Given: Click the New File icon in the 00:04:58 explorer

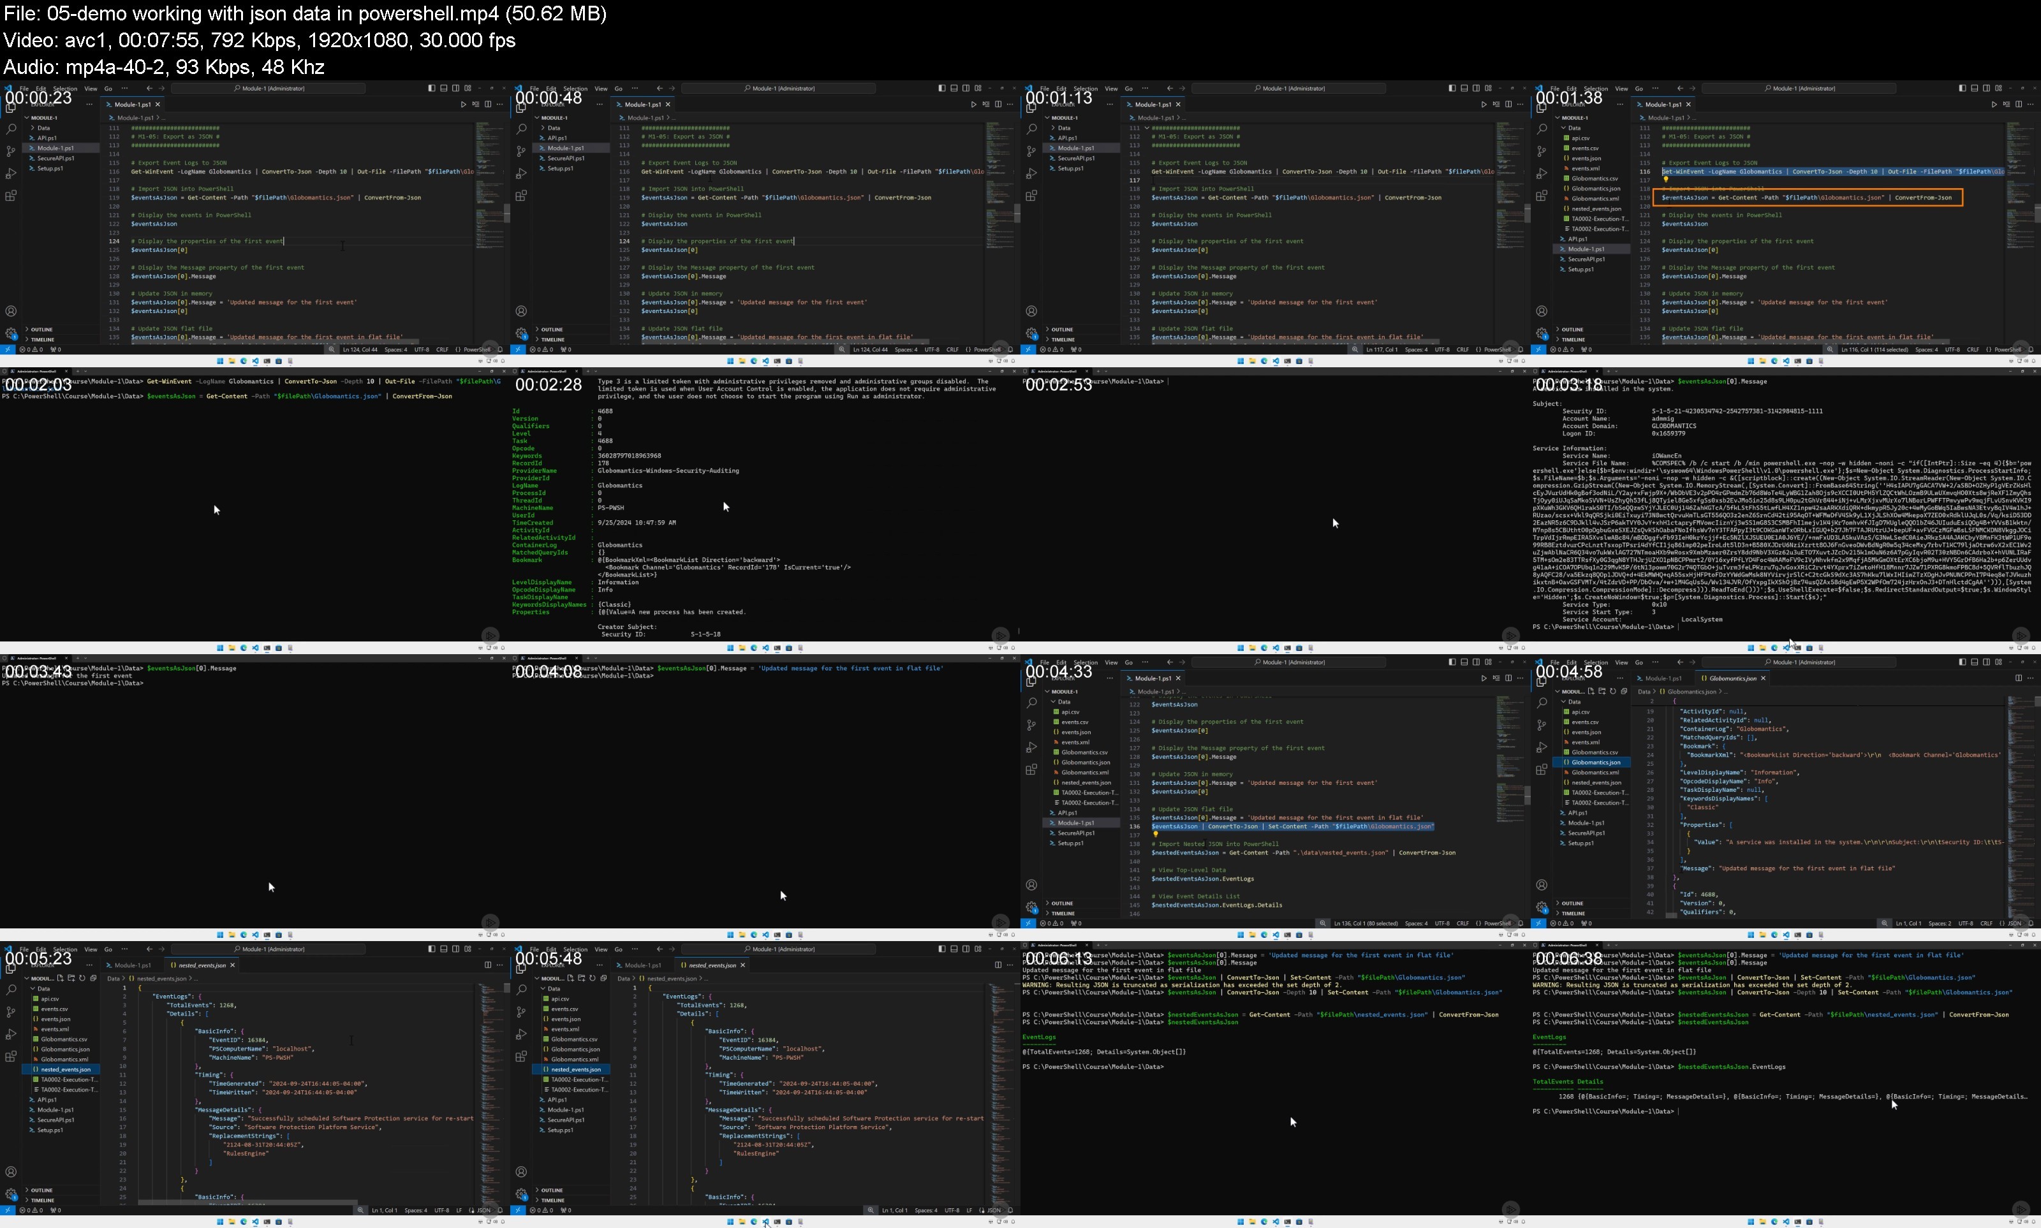Looking at the screenshot, I should [x=1591, y=691].
